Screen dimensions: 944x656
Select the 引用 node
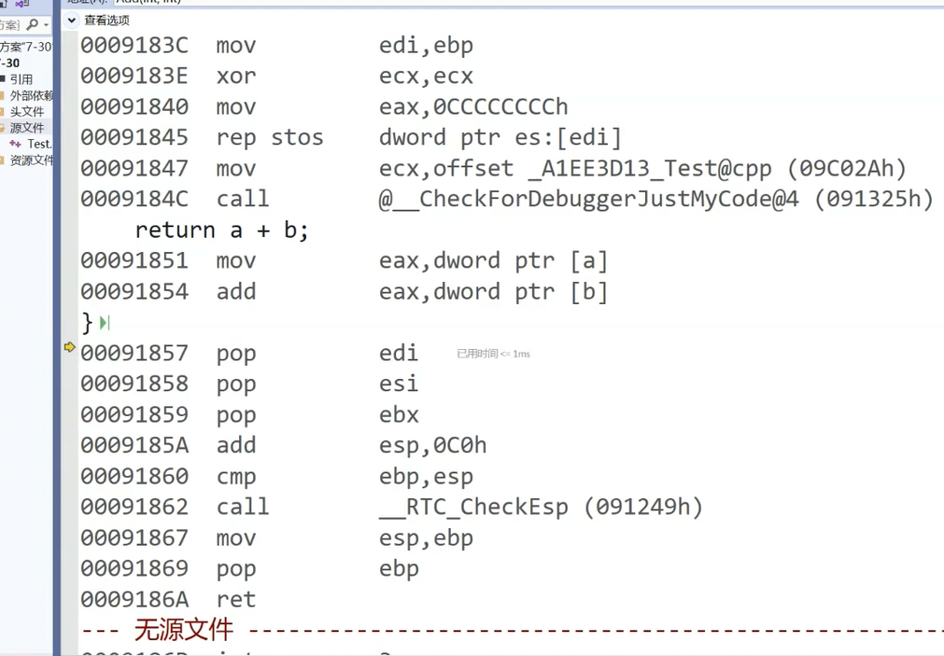point(21,78)
